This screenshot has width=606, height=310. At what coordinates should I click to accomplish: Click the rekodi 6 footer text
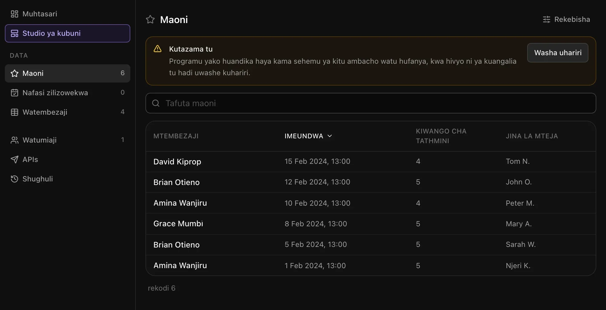click(161, 288)
